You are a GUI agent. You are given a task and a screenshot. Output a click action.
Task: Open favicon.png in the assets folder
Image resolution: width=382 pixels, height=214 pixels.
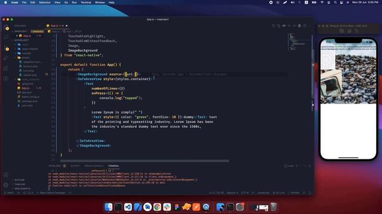coord(30,66)
